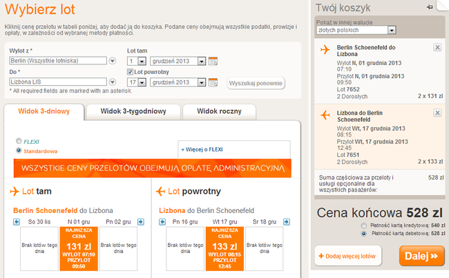The width and height of the screenshot is (449, 278).
Task: Open the outbound date calendar icon
Action: coord(213,61)
